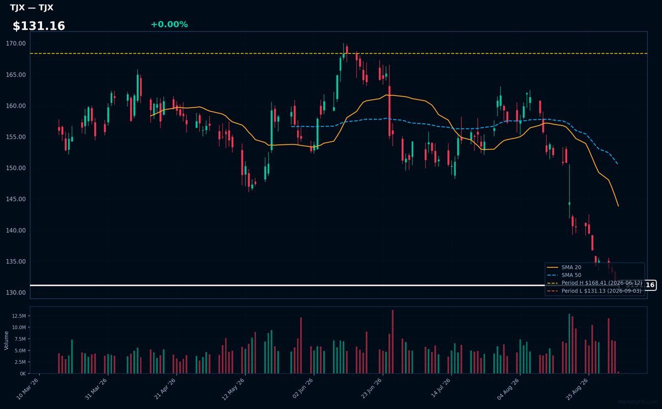Click the vertical Volume axis title
This screenshot has height=409, width=662.
(7, 341)
